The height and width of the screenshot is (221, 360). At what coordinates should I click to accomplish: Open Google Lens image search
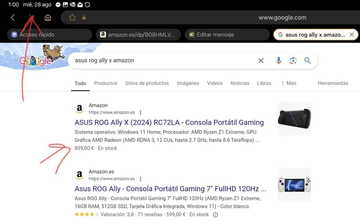(293, 60)
